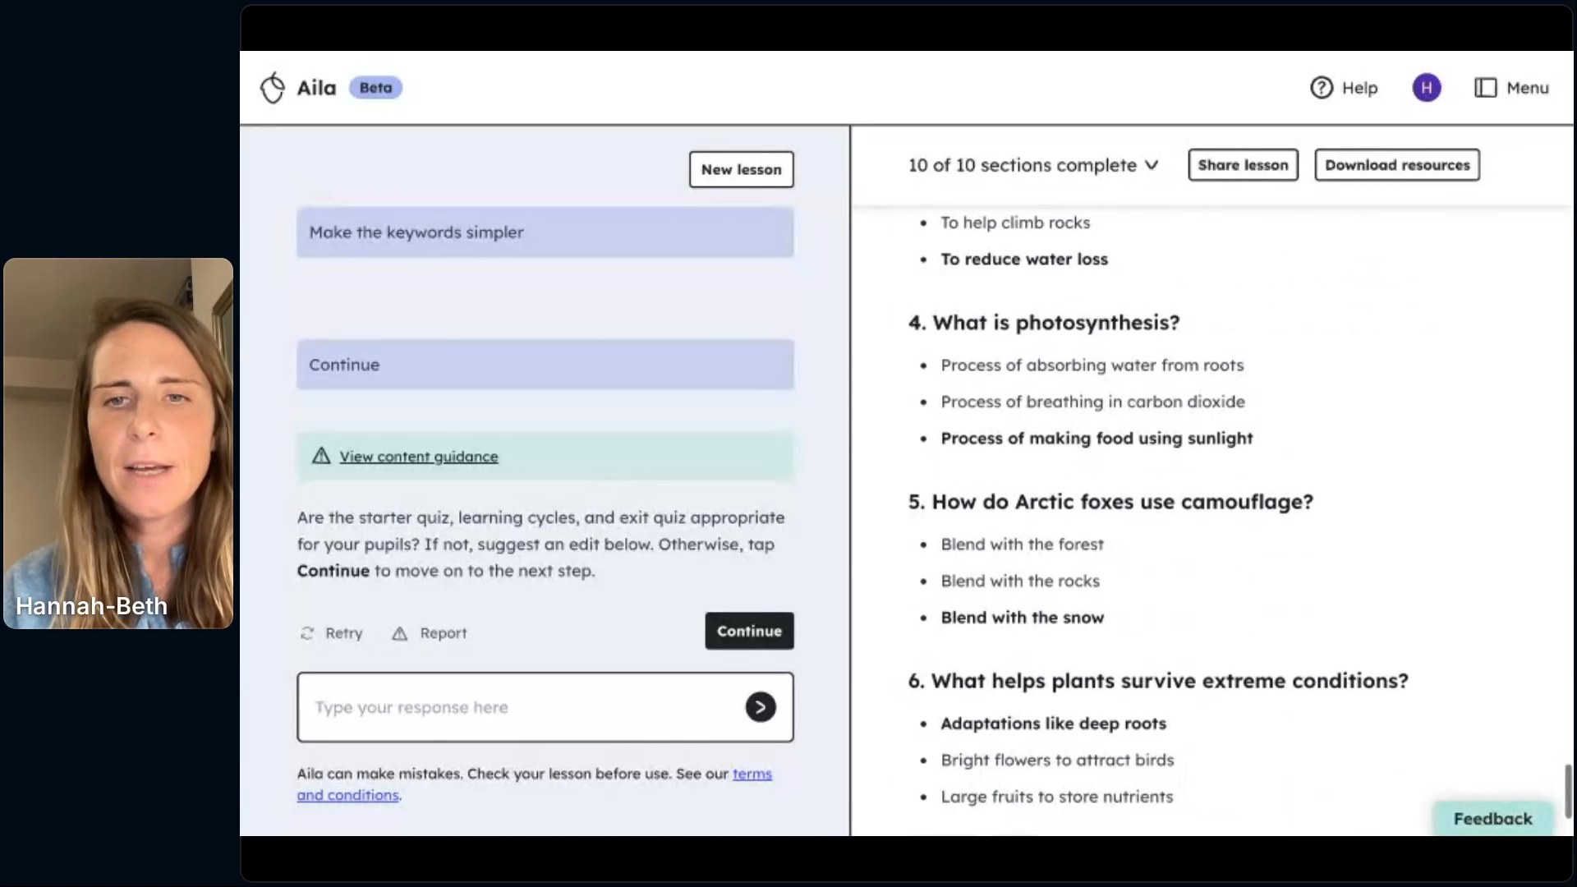This screenshot has width=1577, height=887.
Task: Click 'Process of breathing in carbon dioxide' option
Action: tap(1092, 402)
